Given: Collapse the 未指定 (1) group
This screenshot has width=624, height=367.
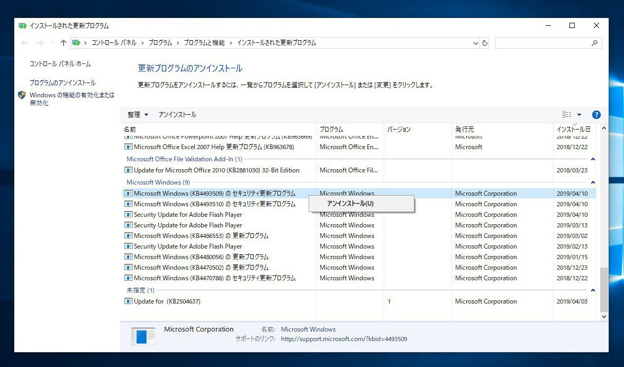Looking at the screenshot, I should 593,290.
